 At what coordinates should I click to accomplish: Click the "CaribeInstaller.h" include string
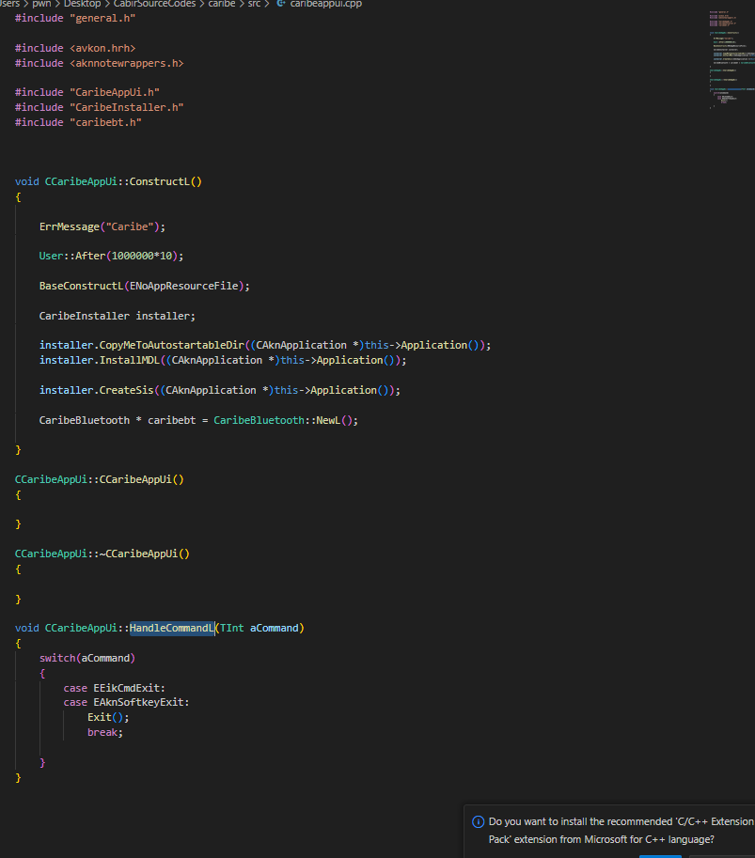(127, 107)
